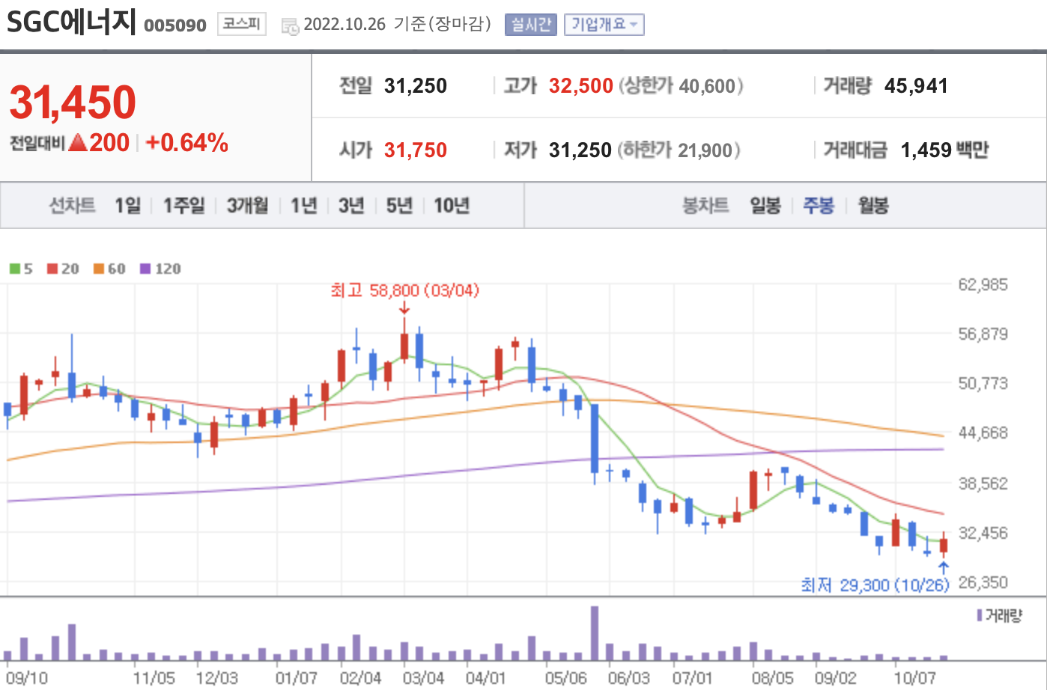Click the stock code 005090

click(x=175, y=25)
